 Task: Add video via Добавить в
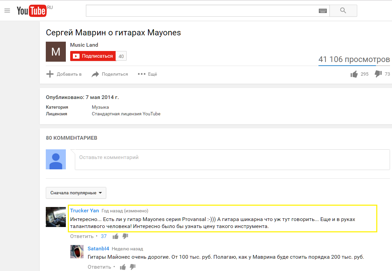pos(64,74)
